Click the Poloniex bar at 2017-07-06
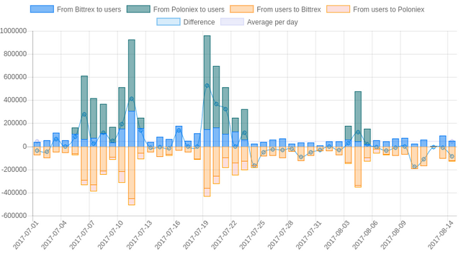 point(84,107)
